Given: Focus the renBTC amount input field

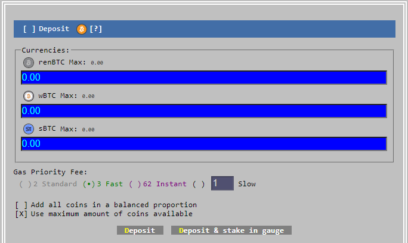Looking at the screenshot, I should [204, 78].
